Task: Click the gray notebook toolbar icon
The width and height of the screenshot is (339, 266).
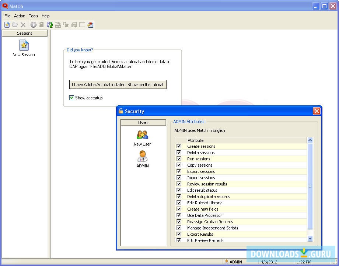Action: click(42, 25)
